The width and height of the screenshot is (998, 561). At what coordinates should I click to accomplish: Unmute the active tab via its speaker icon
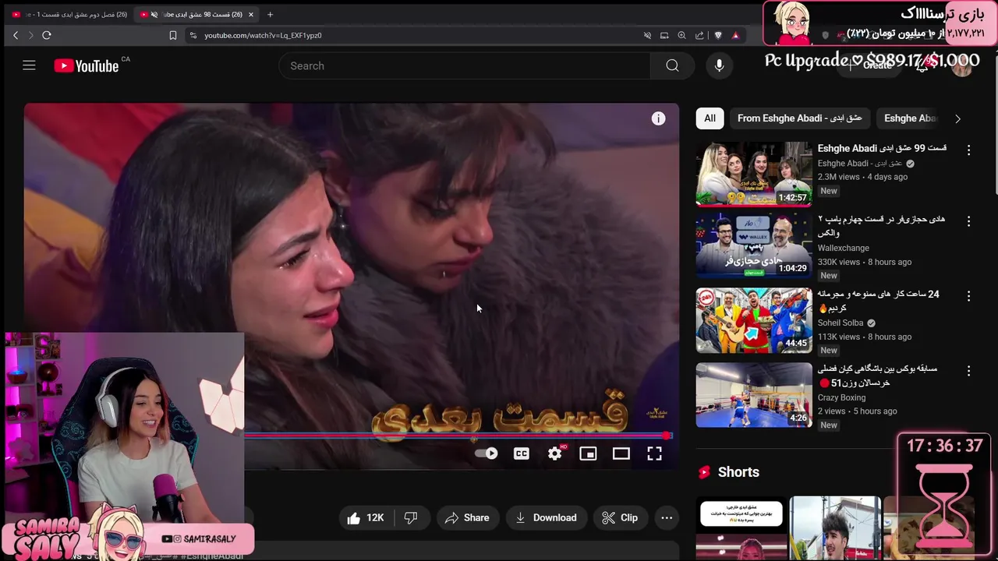click(154, 14)
